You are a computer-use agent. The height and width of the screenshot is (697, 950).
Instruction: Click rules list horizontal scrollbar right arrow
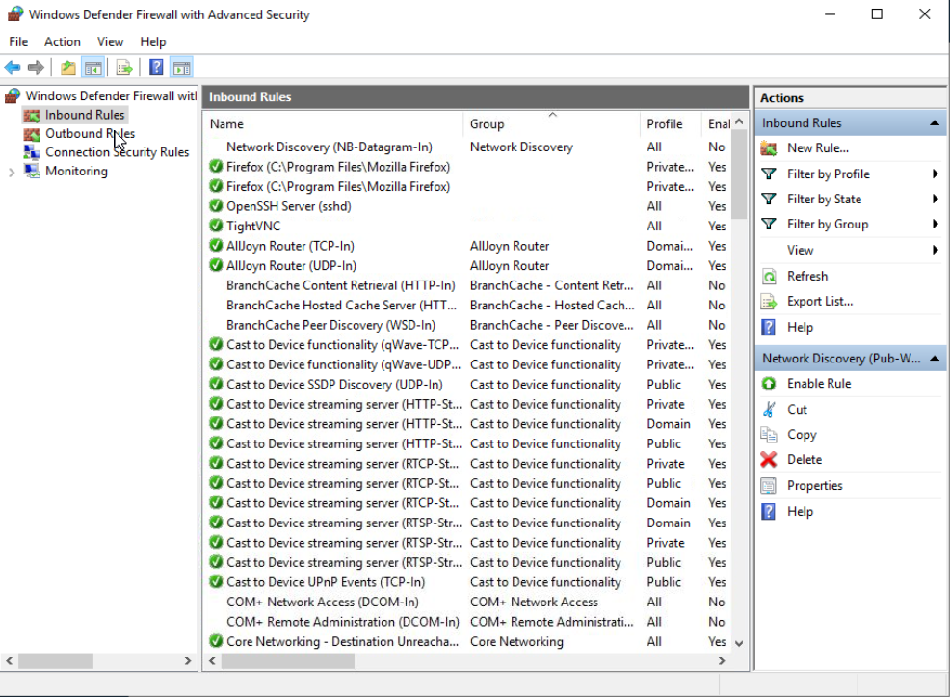click(x=721, y=660)
